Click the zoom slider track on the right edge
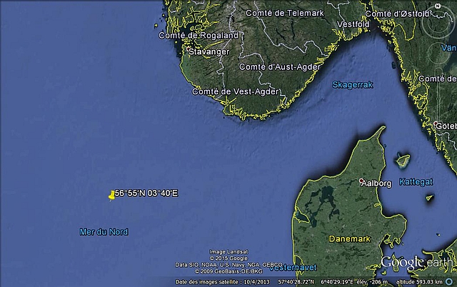 coord(440,94)
